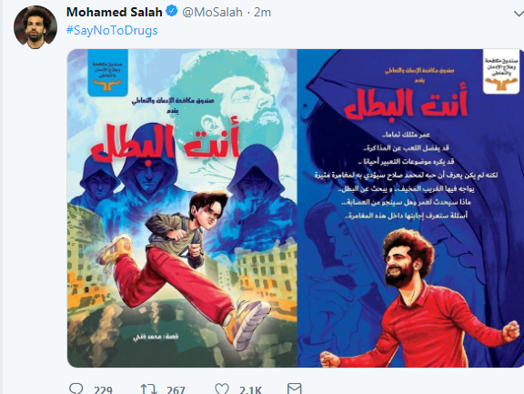This screenshot has width=524, height=394.
Task: Click the white logo badge on right cover
Action: point(501,71)
